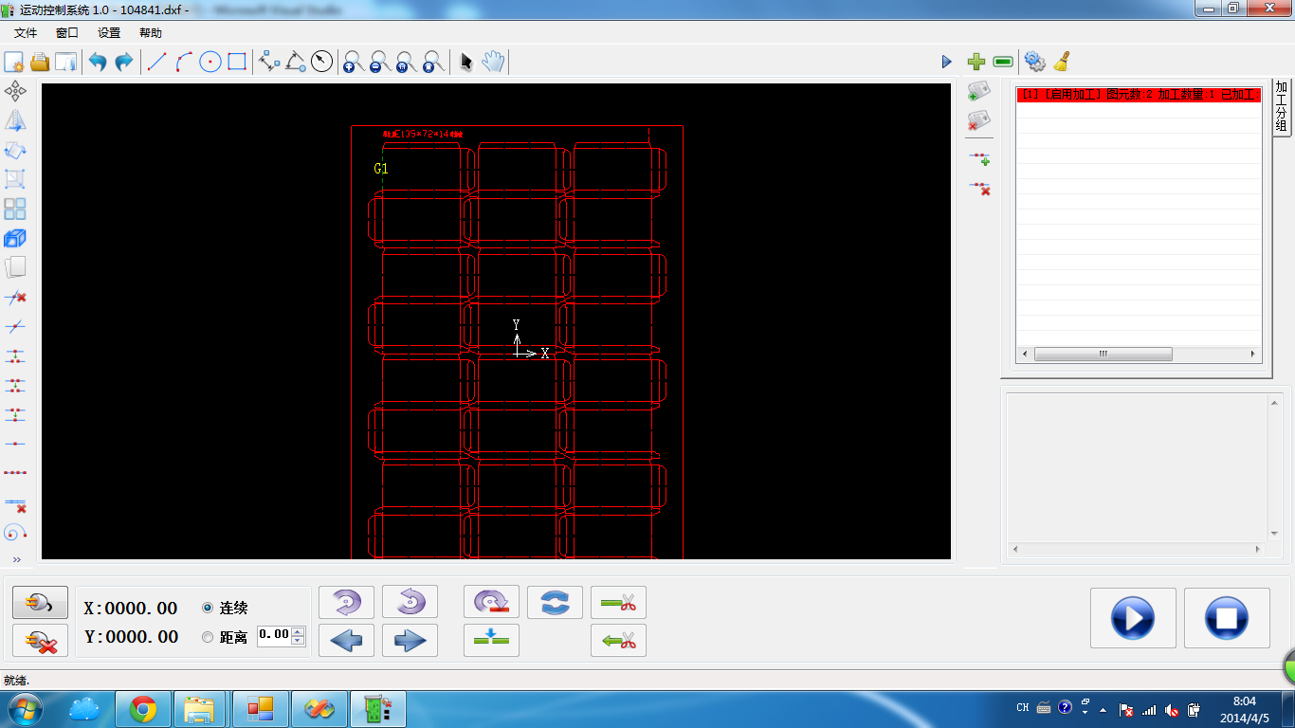The width and height of the screenshot is (1295, 728).
Task: Select the 连续 radio button
Action: (x=208, y=608)
